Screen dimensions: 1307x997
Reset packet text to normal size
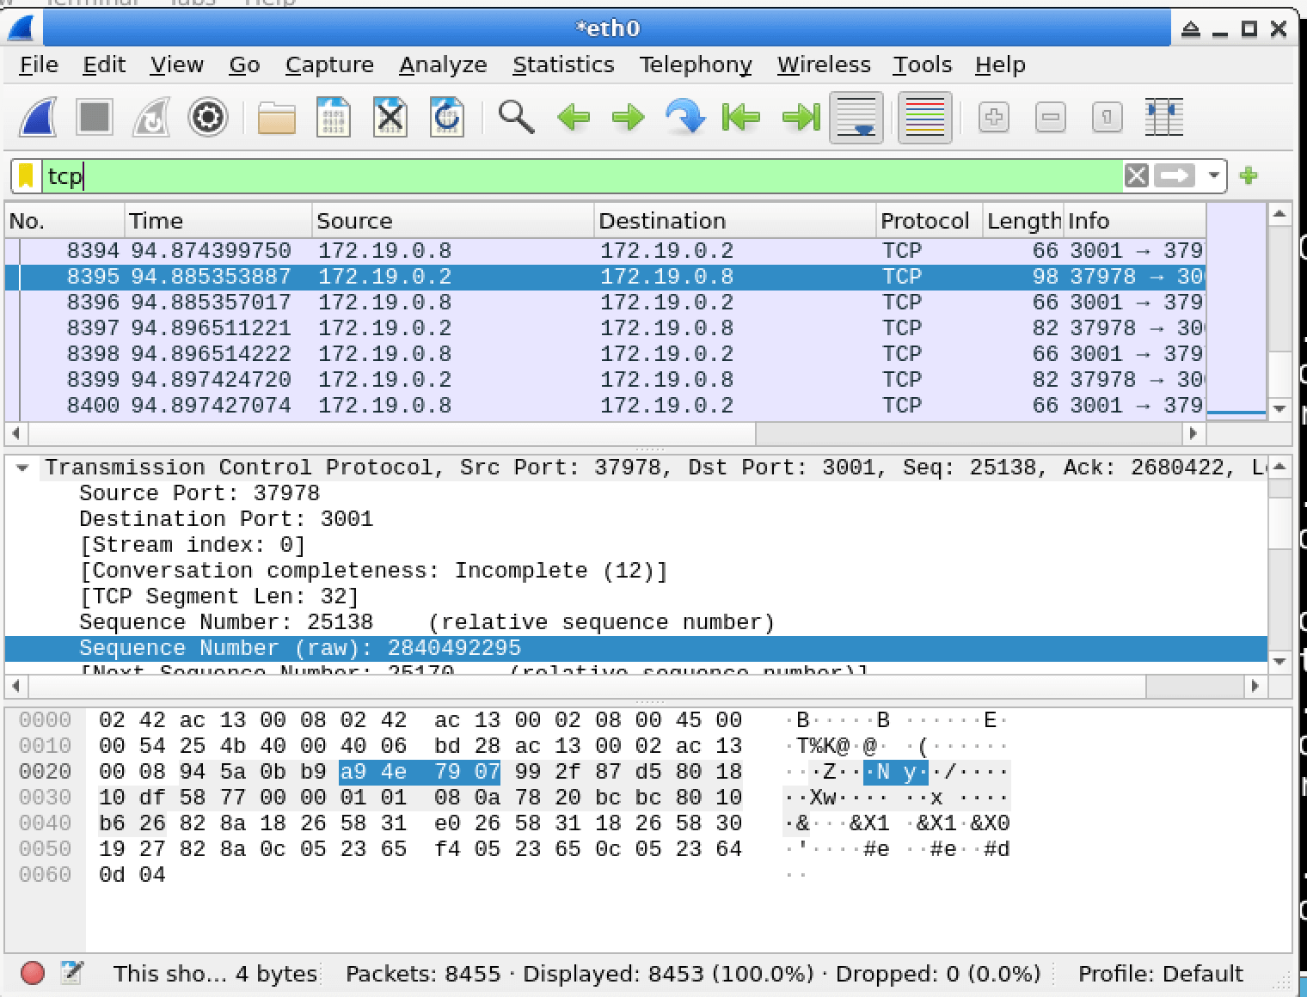[x=1107, y=117]
